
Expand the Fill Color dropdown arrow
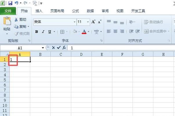[79, 32]
